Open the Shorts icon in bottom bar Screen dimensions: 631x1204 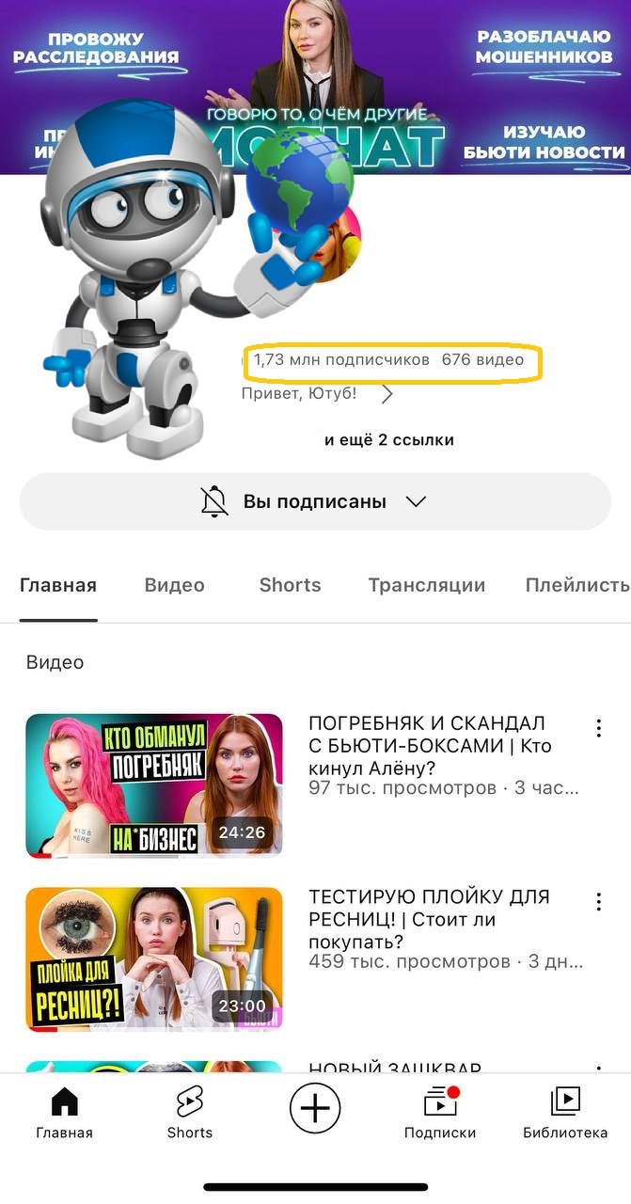tap(190, 1101)
